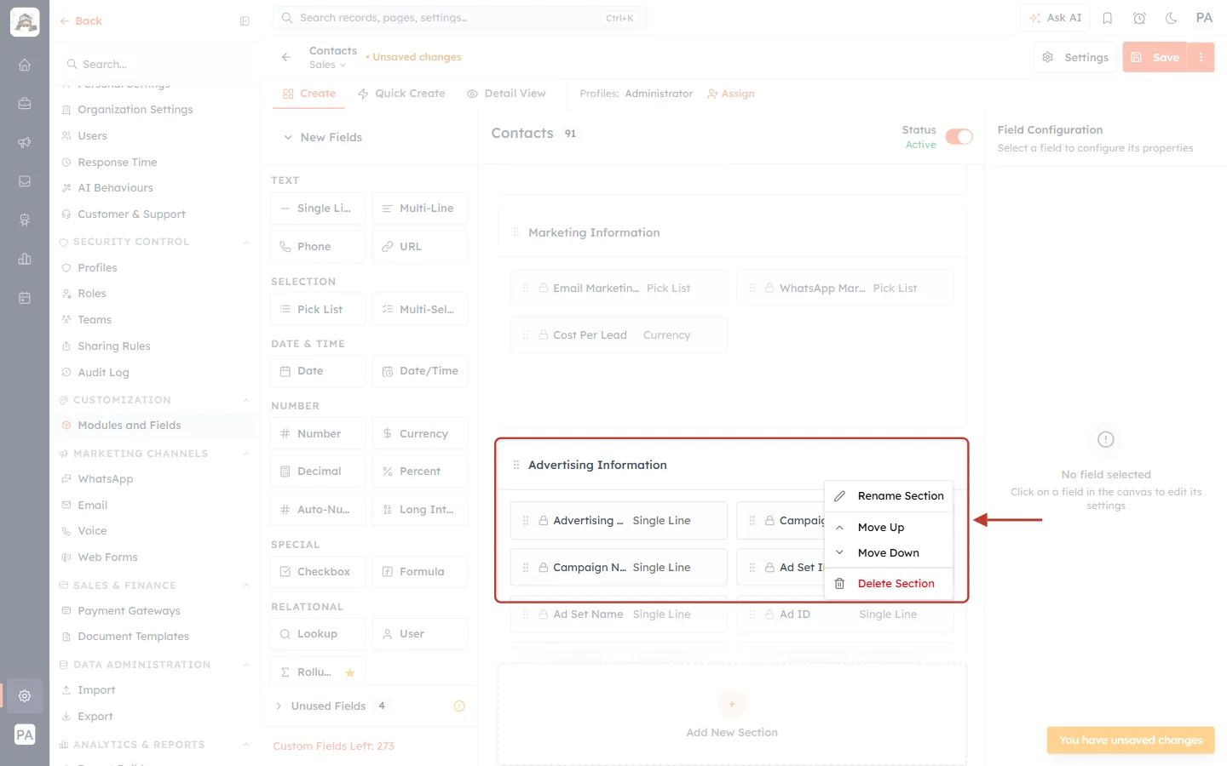
Task: Click the Ask AI button
Action: [x=1055, y=18]
